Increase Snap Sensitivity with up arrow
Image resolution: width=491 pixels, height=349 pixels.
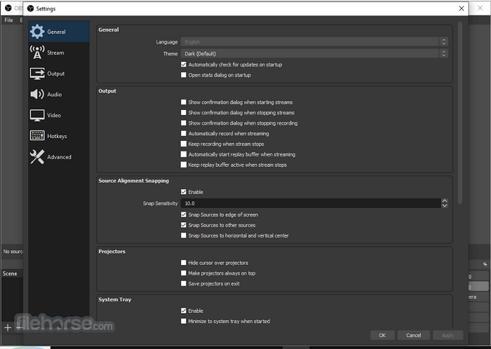445,200
